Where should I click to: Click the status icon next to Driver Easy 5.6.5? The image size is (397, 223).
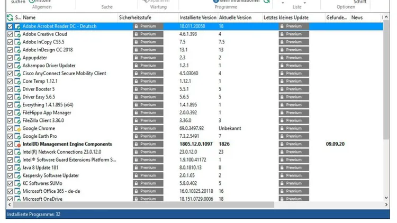tap(17, 97)
